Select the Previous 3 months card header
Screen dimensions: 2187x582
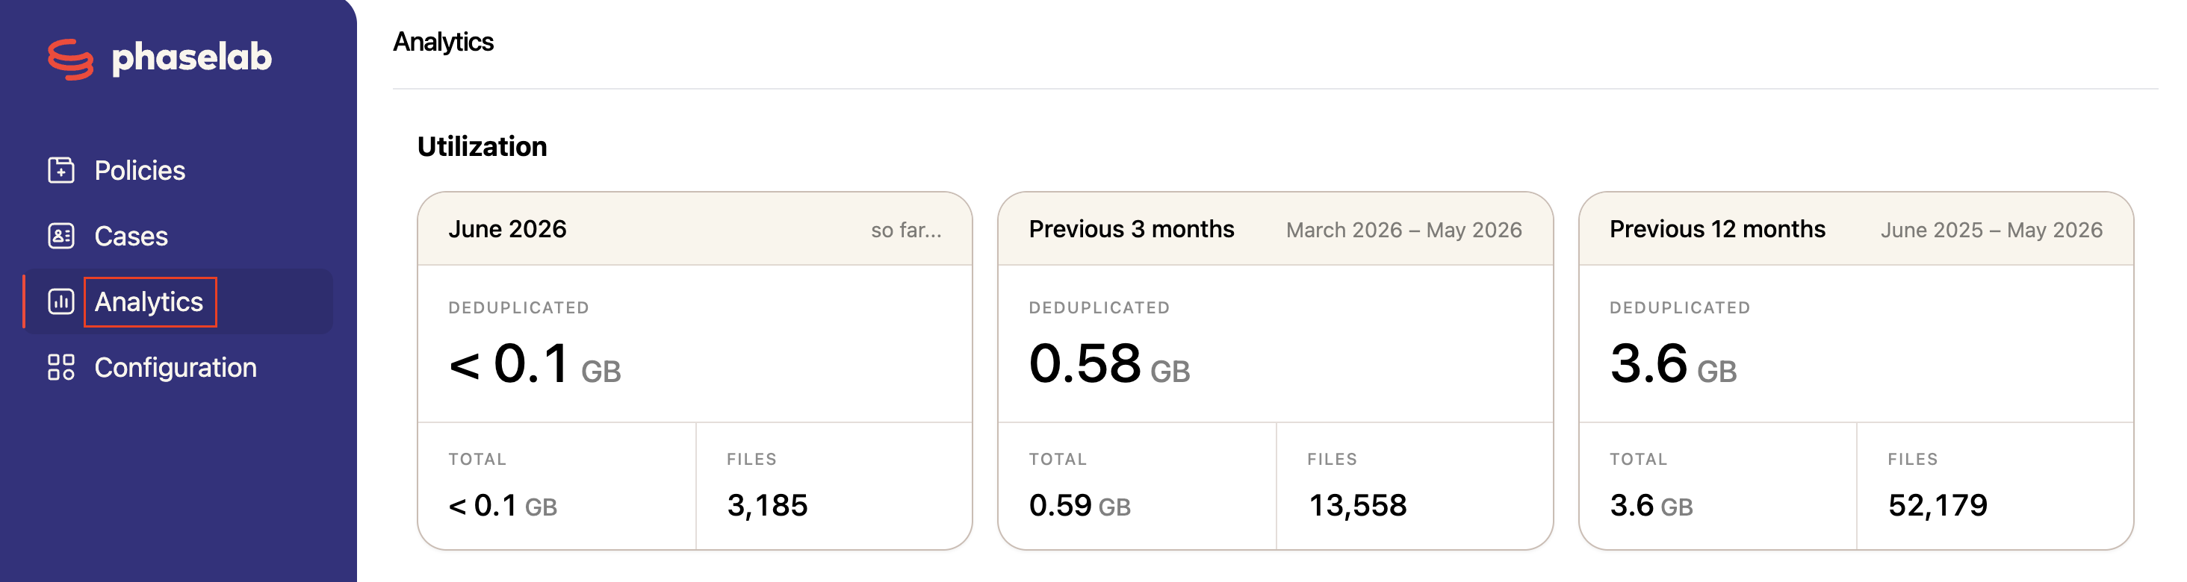1275,229
